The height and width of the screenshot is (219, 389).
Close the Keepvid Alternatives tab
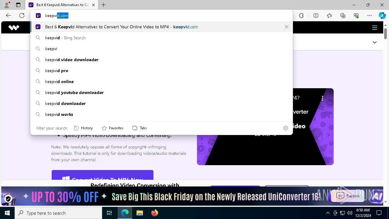(93, 5)
